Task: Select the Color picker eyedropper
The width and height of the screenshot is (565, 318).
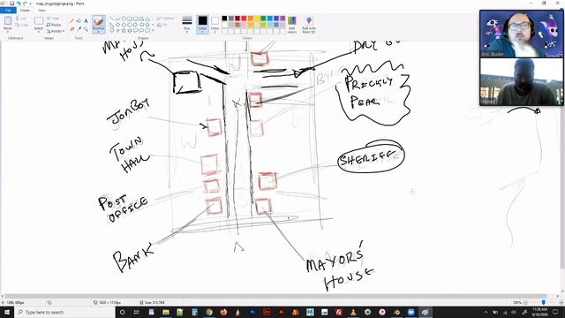Action: pyautogui.click(x=79, y=29)
